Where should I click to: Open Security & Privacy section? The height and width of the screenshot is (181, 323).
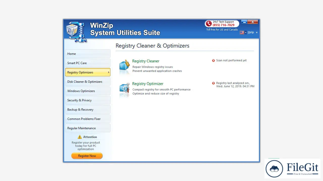pyautogui.click(x=88, y=100)
